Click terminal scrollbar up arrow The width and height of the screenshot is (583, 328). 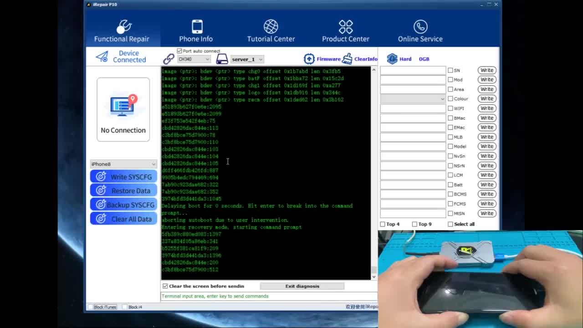[374, 70]
